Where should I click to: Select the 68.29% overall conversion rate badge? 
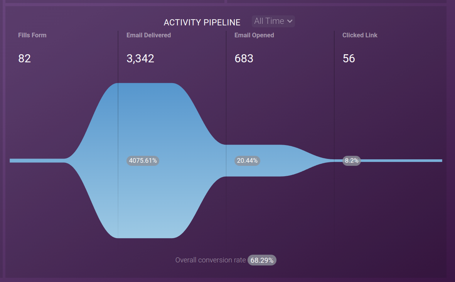(262, 260)
